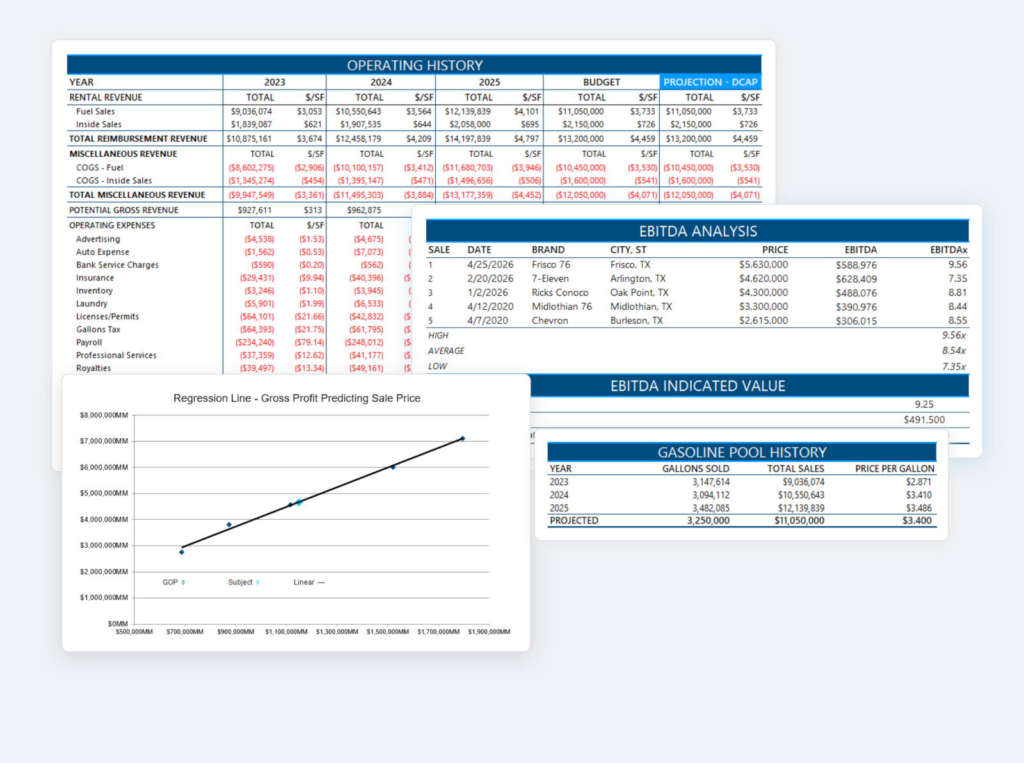Select the Bank Service Charges row
Screen dimensions: 1024x763
coord(117,265)
